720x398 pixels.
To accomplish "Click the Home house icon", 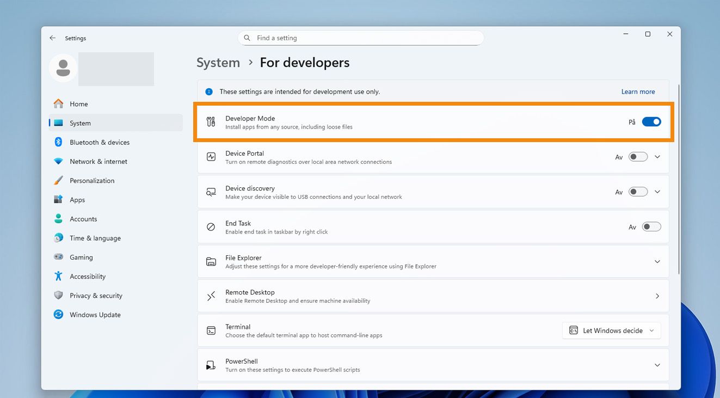I will pyautogui.click(x=58, y=103).
